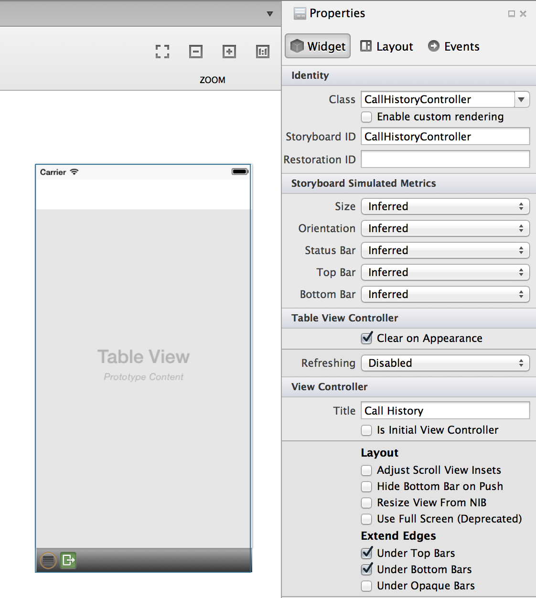Click the Storyboard ID text field
This screenshot has height=598, width=536.
[x=445, y=137]
